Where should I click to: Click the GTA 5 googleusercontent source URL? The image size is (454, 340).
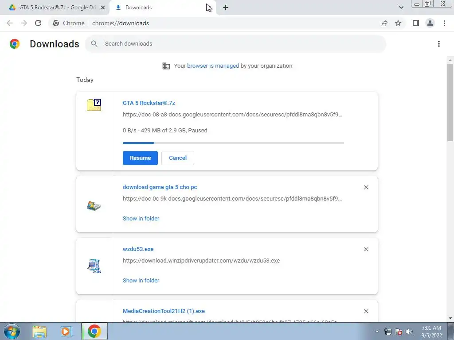pyautogui.click(x=232, y=115)
